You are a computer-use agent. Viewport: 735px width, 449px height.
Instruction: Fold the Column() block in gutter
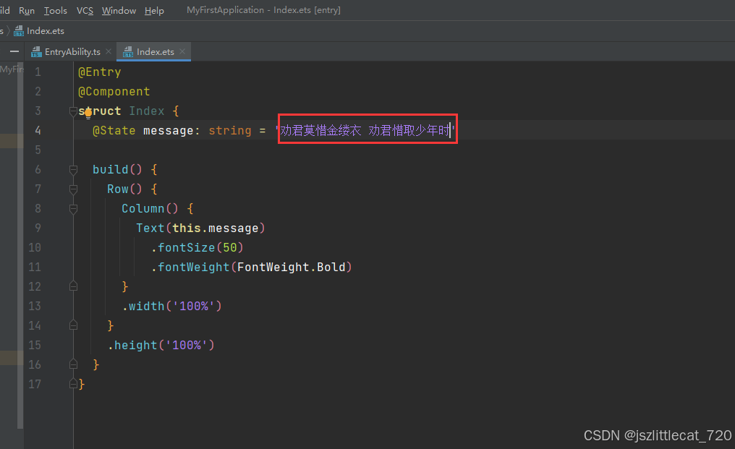click(x=73, y=208)
